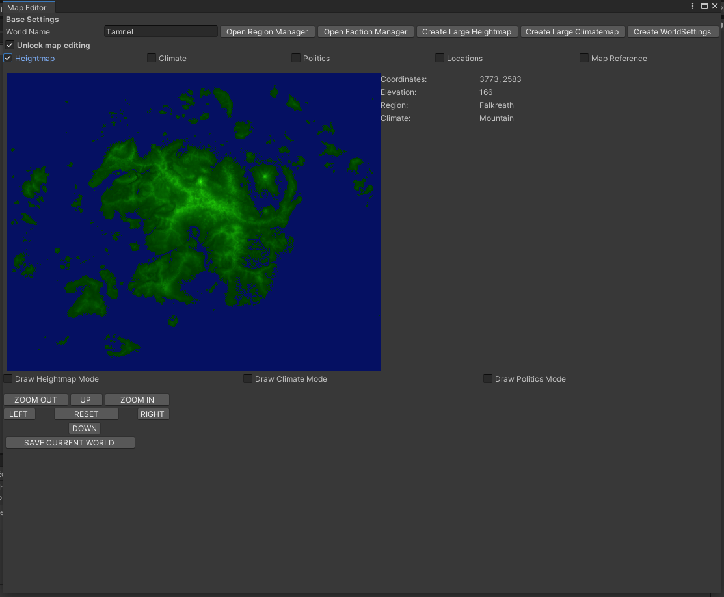Viewport: 724px width, 597px height.
Task: Enable the Climate layer checkbox
Action: [x=152, y=59]
